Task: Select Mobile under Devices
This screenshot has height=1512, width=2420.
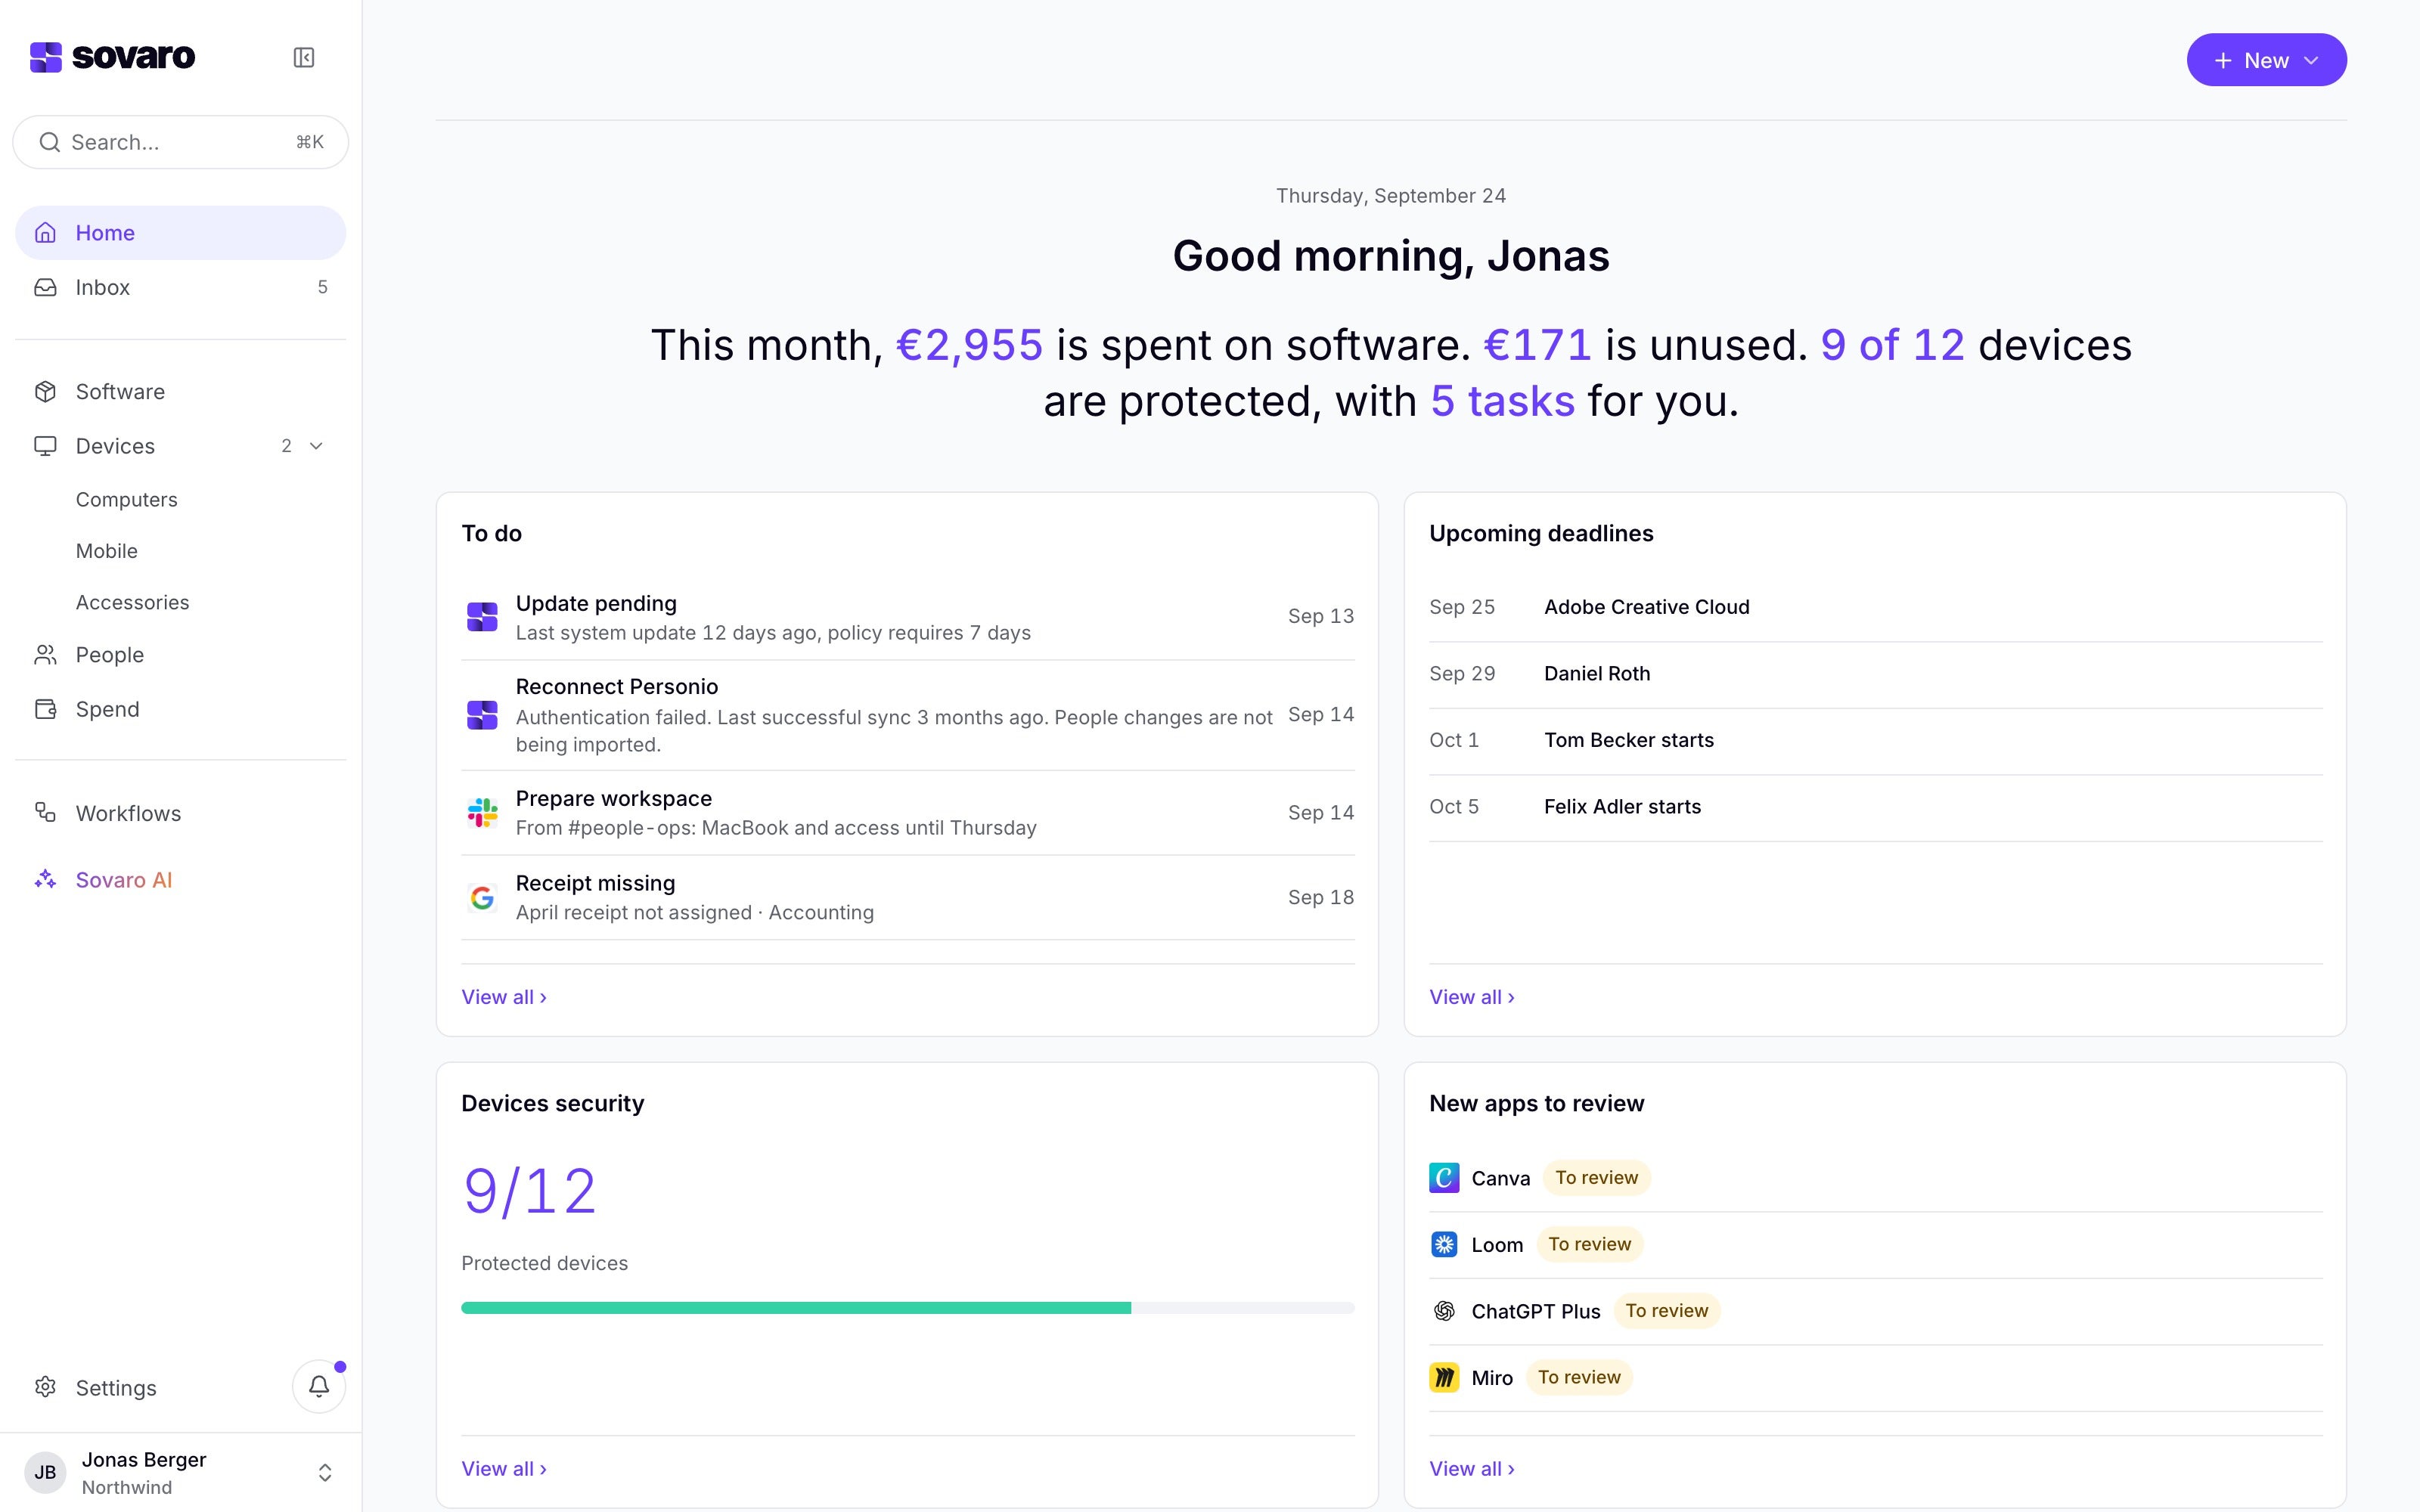Action: [x=107, y=551]
